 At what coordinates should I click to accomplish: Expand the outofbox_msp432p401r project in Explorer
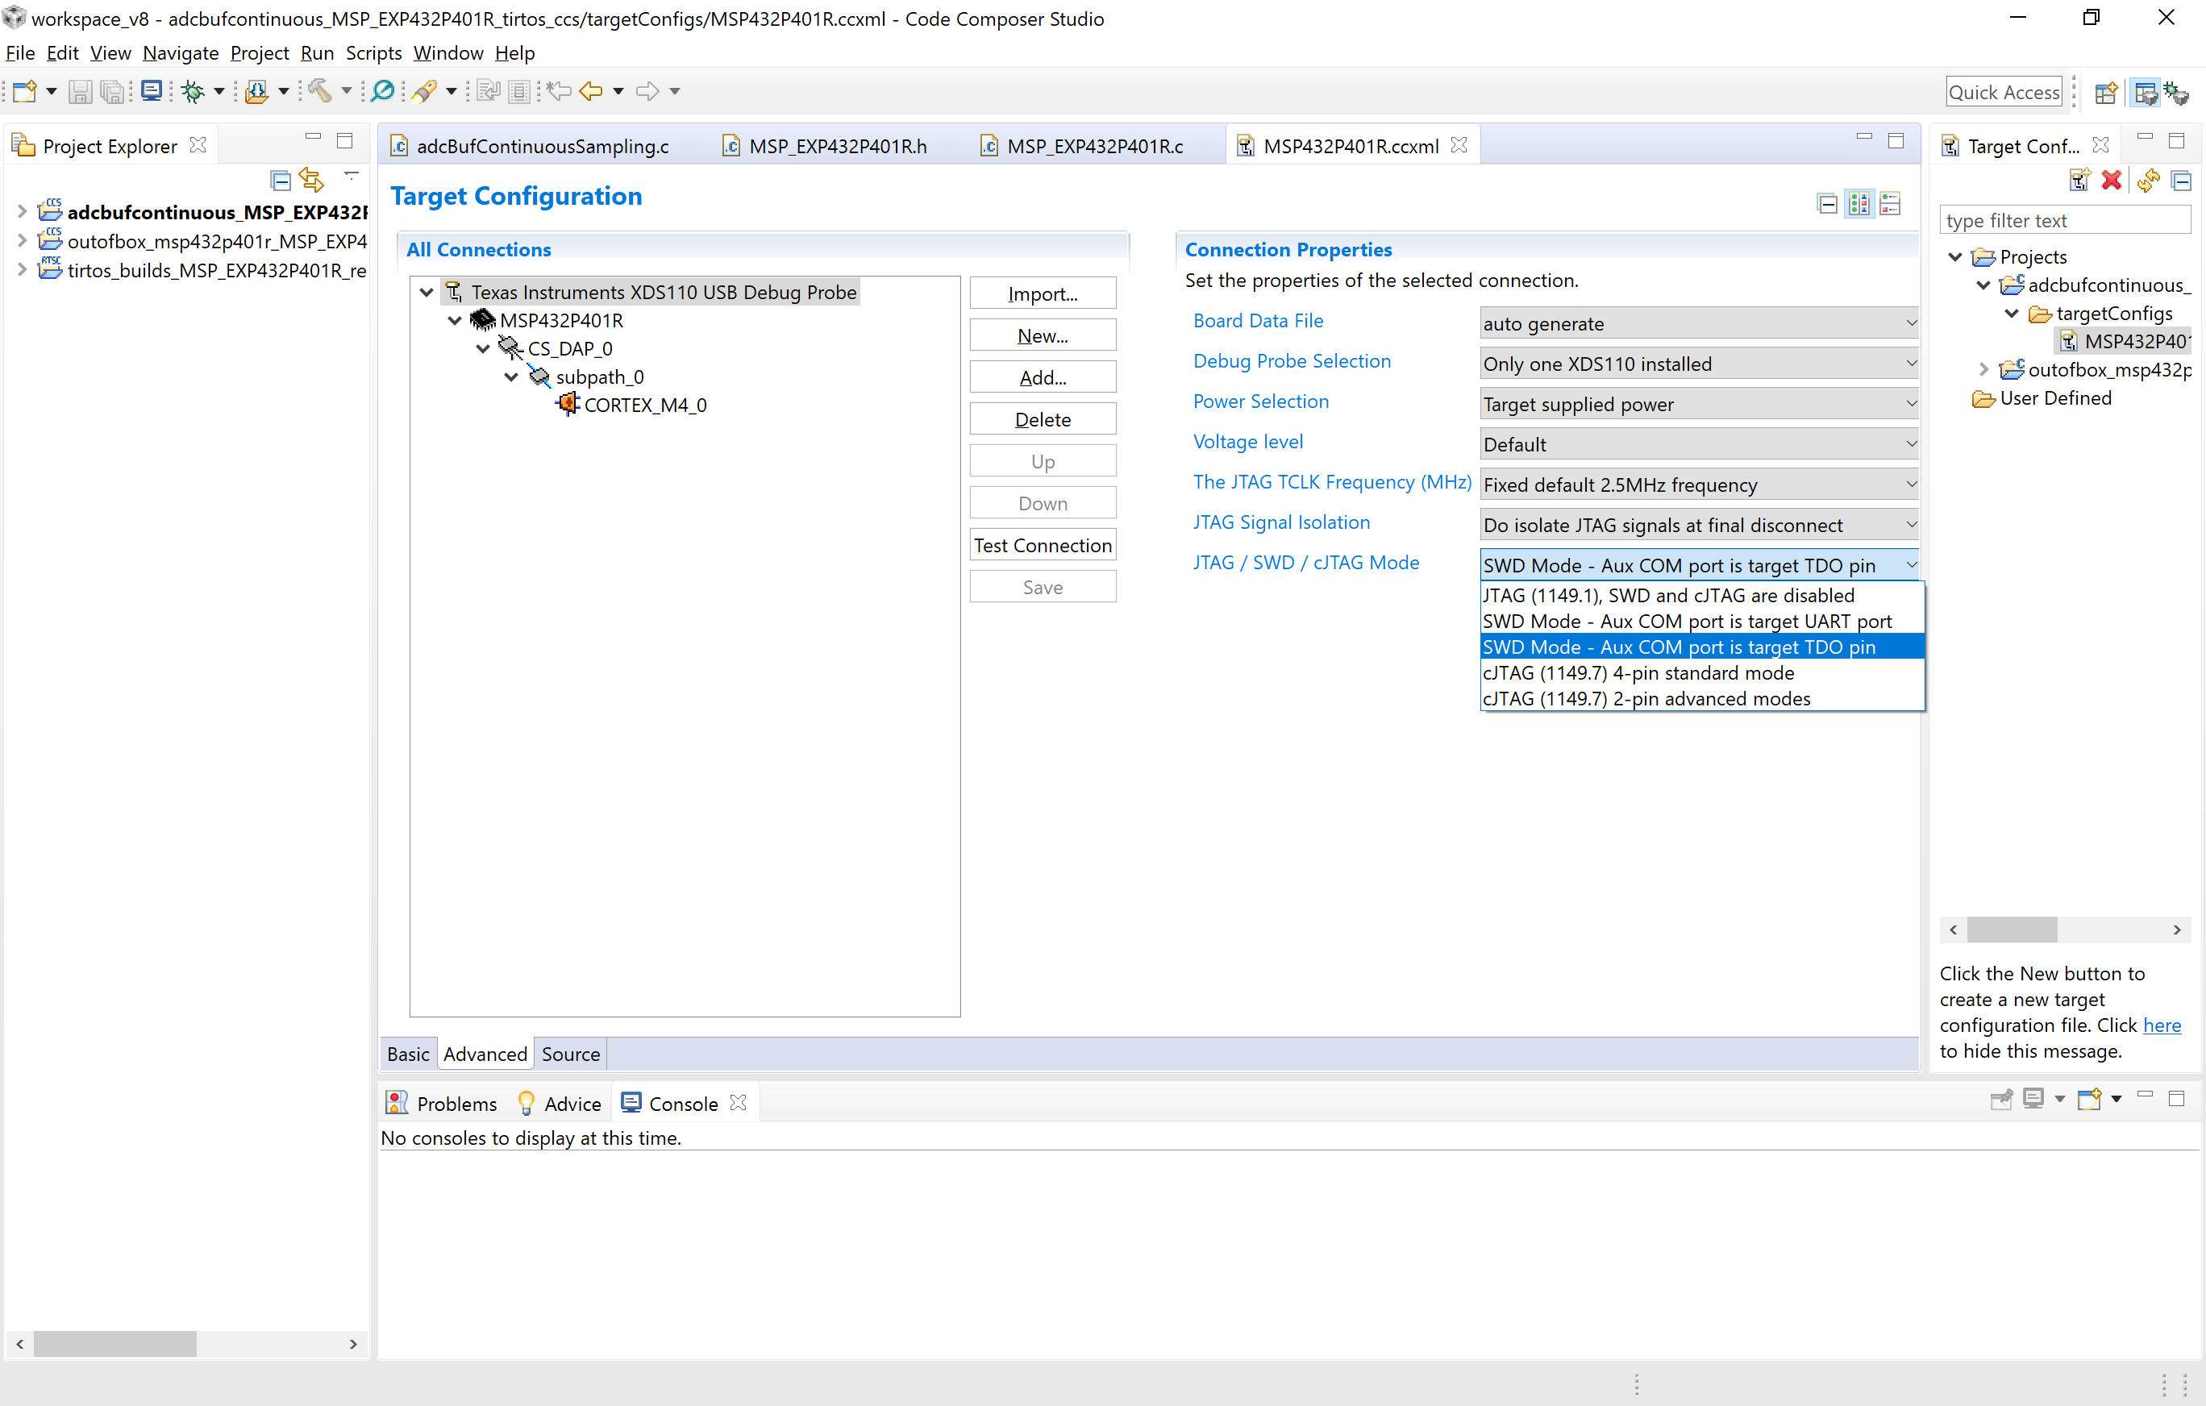(x=22, y=241)
